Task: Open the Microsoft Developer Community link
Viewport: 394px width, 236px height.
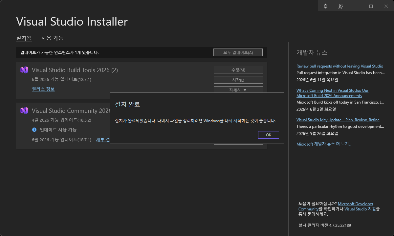Action: click(x=336, y=206)
